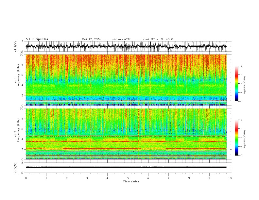Click the 'station=ATH' label

[x=121, y=39]
